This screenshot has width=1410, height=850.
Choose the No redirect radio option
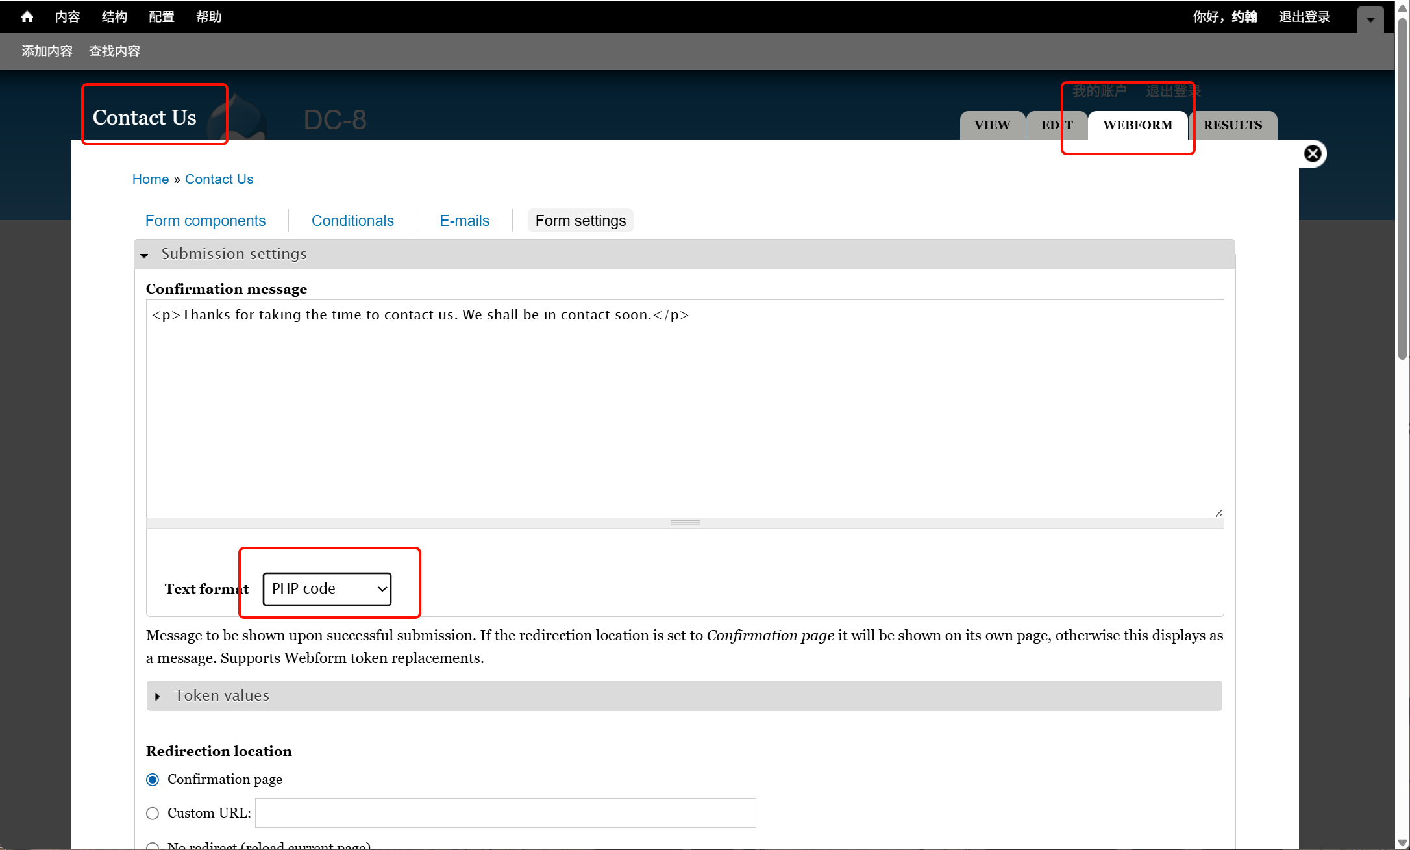pos(153,845)
